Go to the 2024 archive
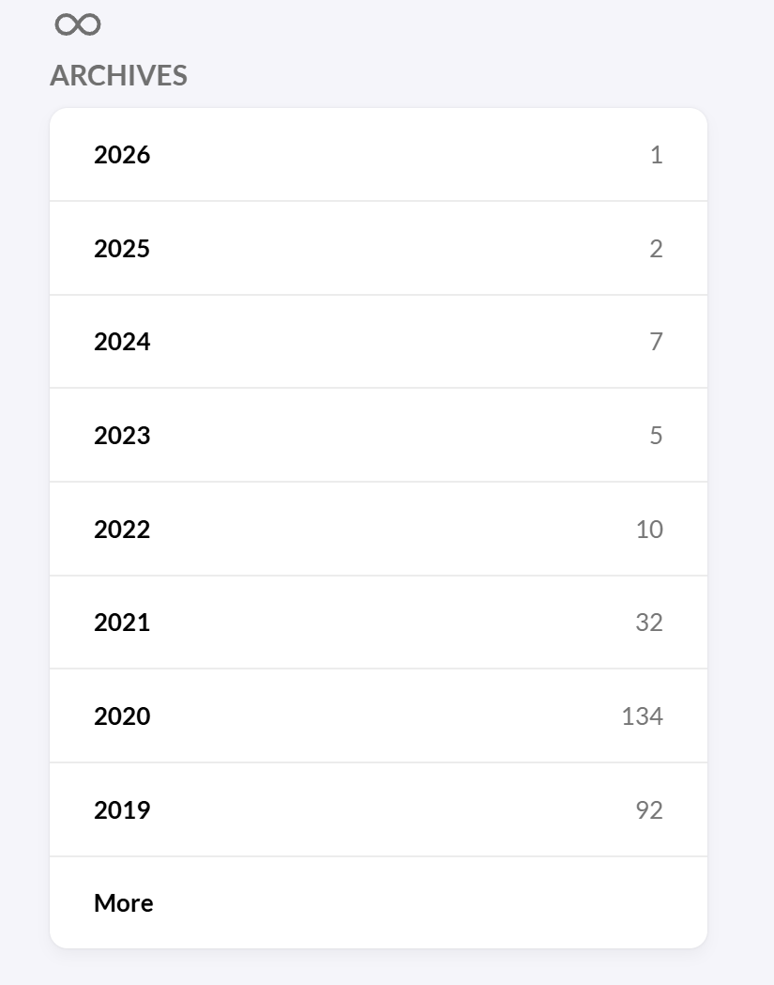Viewport: 774px width, 985px height. [122, 342]
